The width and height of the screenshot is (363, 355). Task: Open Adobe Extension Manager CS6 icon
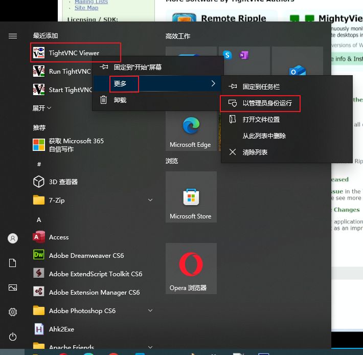[39, 292]
